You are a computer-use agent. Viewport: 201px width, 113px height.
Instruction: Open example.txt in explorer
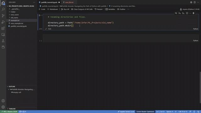click(x=15, y=20)
